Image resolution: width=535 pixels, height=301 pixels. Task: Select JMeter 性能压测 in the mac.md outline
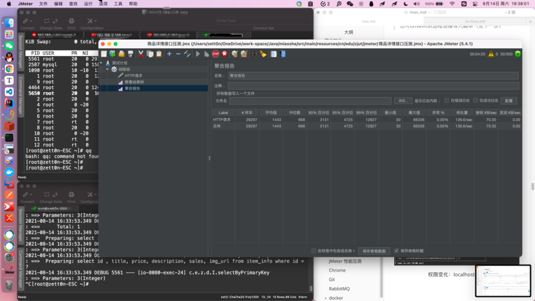(345, 261)
